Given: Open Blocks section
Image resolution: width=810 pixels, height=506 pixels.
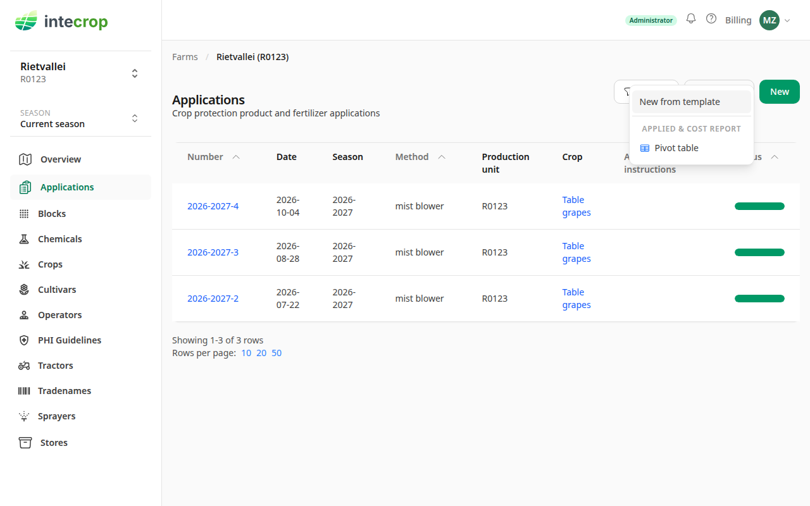Looking at the screenshot, I should point(80,214).
